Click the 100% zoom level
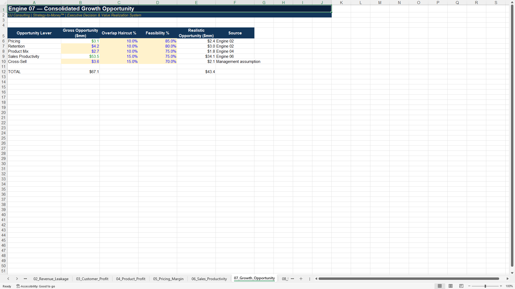The width and height of the screenshot is (515, 289). (509, 286)
